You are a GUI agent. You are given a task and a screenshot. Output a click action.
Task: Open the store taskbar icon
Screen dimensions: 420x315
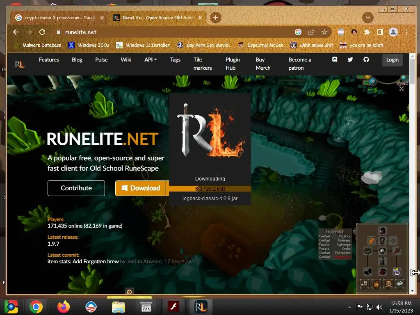146,307
